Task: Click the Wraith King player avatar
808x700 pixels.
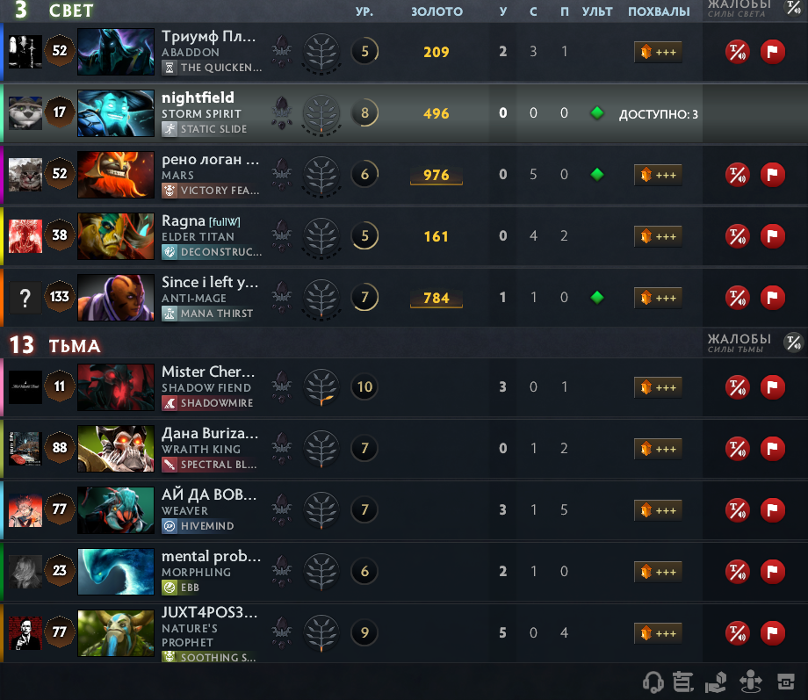Action: (25, 449)
